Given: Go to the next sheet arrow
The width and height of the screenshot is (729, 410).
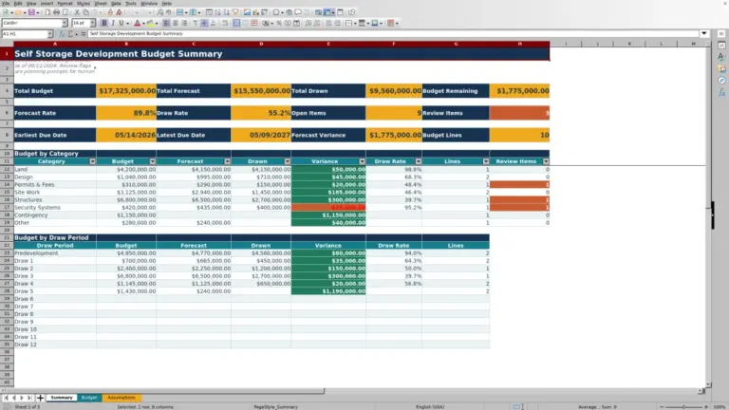Looking at the screenshot, I should pos(22,398).
